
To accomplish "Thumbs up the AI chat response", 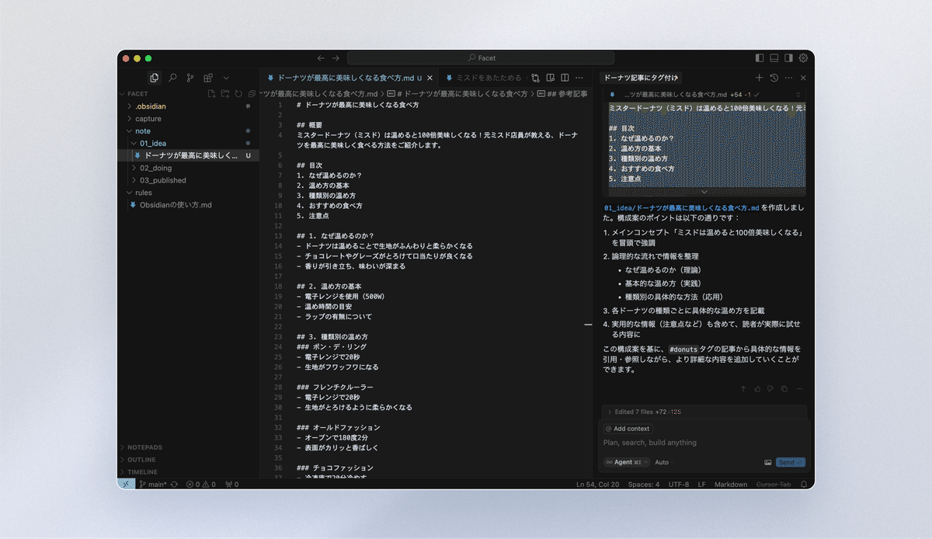I will pyautogui.click(x=757, y=388).
